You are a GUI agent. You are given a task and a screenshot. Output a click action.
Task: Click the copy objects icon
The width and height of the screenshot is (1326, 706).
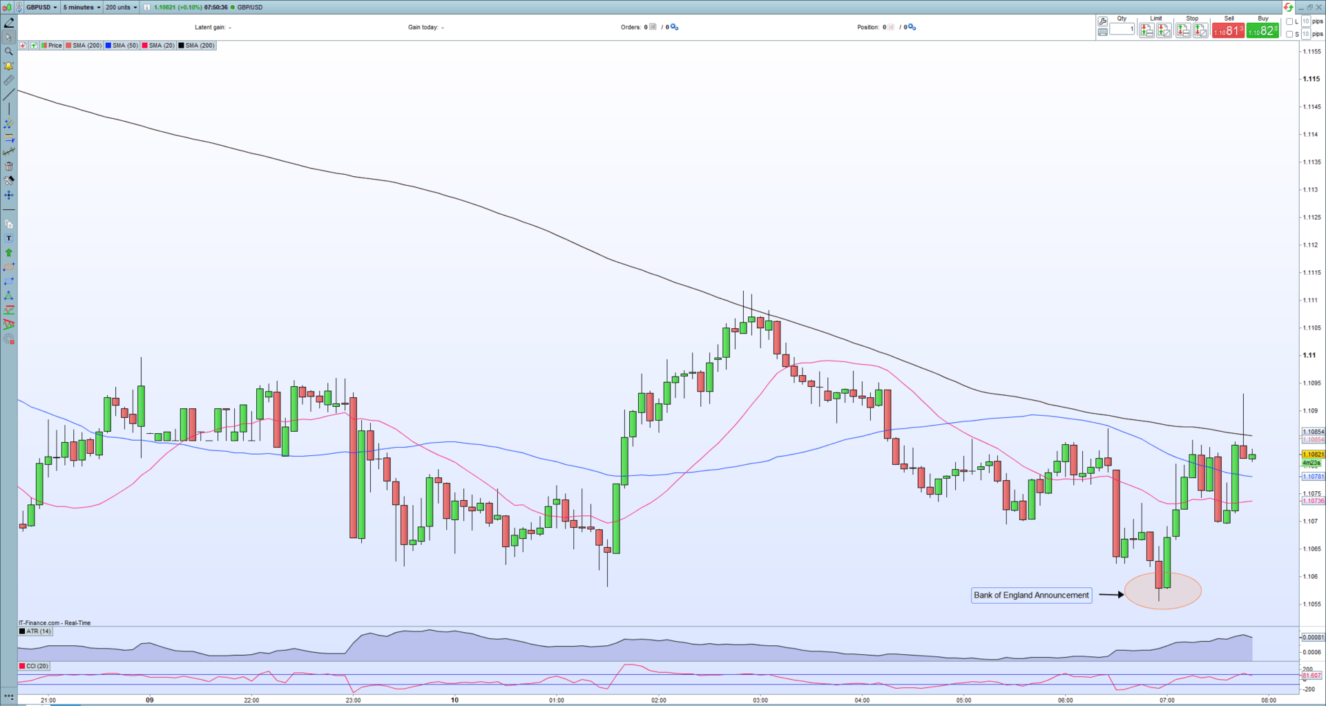click(x=9, y=225)
